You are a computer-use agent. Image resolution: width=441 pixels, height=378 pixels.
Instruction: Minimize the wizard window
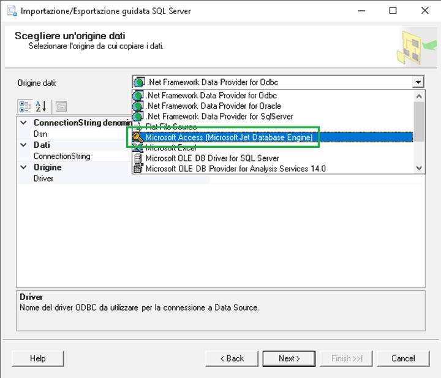361,10
